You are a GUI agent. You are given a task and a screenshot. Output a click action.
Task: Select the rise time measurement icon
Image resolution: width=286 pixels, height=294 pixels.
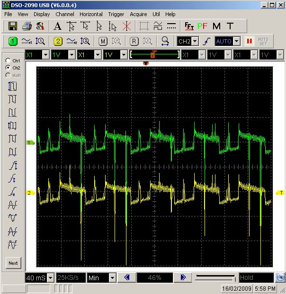pyautogui.click(x=13, y=191)
